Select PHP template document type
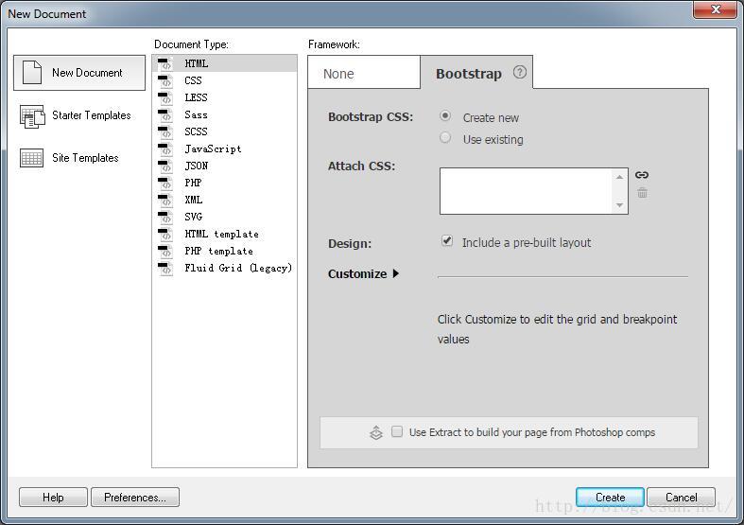744x525 pixels. (x=224, y=252)
